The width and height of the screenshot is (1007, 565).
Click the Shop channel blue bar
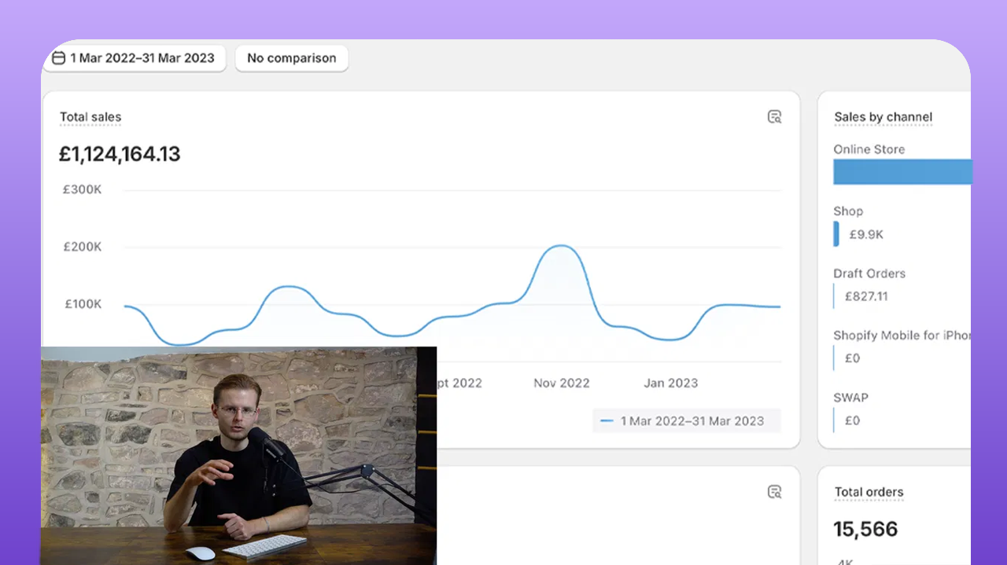[x=836, y=234]
